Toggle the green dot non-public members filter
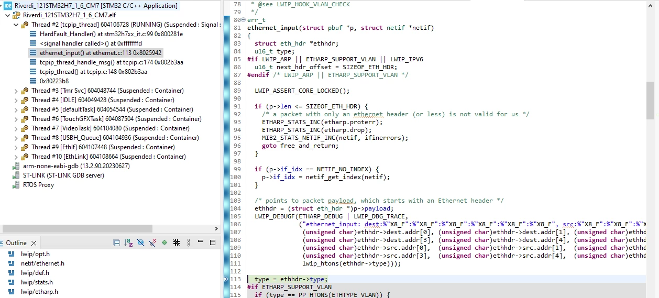The height and width of the screenshot is (298, 659). [164, 242]
